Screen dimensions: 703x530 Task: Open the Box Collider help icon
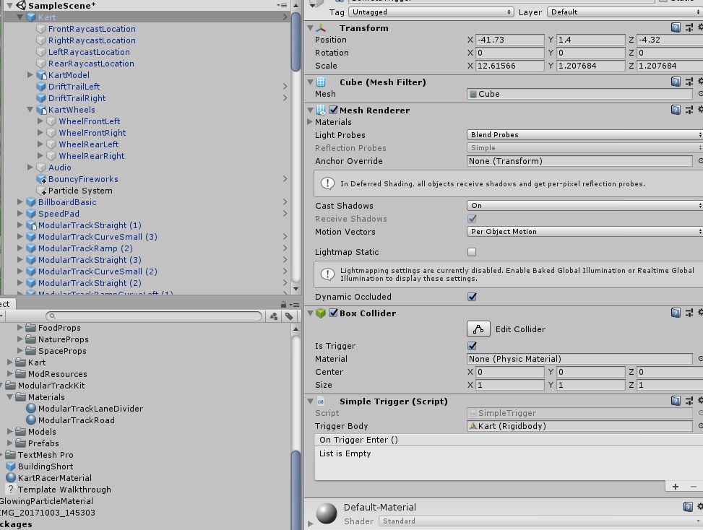pyautogui.click(x=676, y=313)
